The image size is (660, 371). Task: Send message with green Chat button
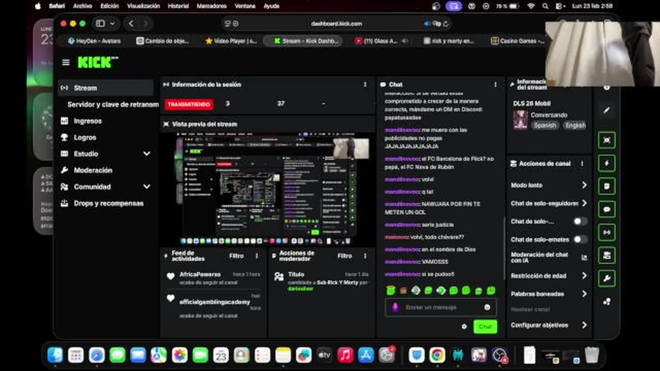pyautogui.click(x=485, y=327)
